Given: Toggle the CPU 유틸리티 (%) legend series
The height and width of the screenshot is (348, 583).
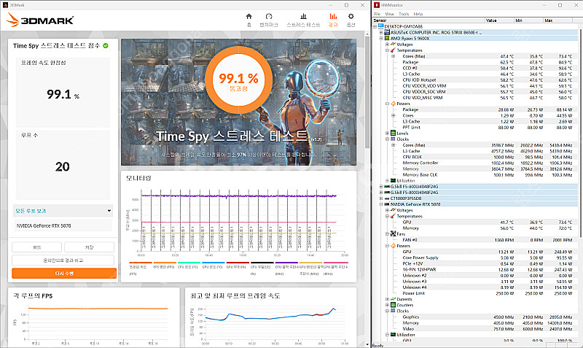Looking at the screenshot, I should [x=261, y=268].
